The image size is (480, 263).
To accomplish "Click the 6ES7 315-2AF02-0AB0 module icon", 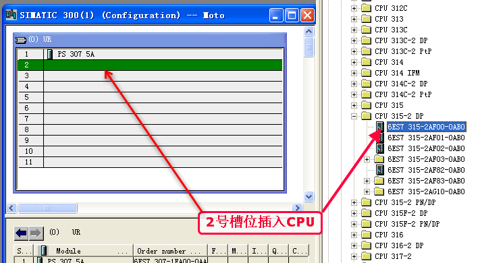I will pos(380,148).
